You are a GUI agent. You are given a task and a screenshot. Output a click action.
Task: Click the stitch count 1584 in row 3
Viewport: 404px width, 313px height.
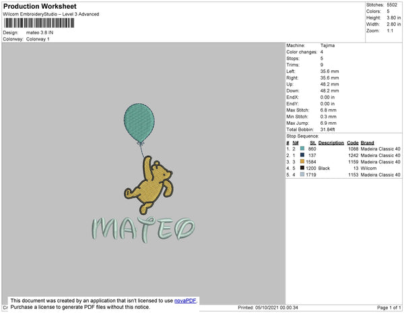311,162
